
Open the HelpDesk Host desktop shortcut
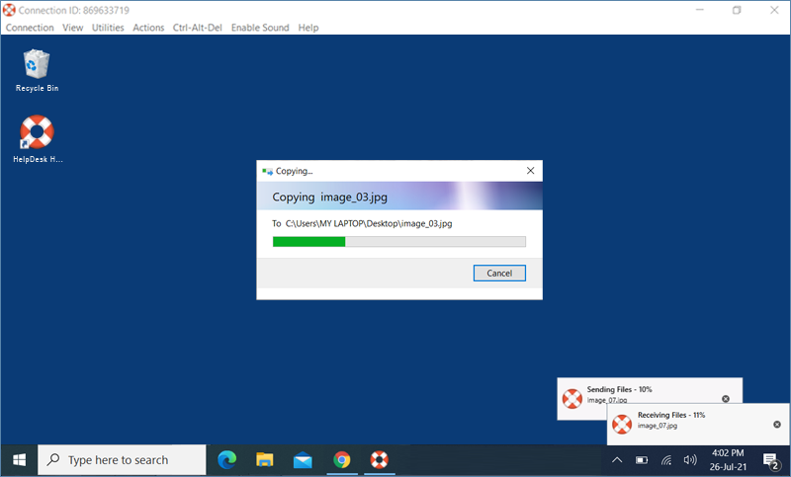(x=37, y=134)
